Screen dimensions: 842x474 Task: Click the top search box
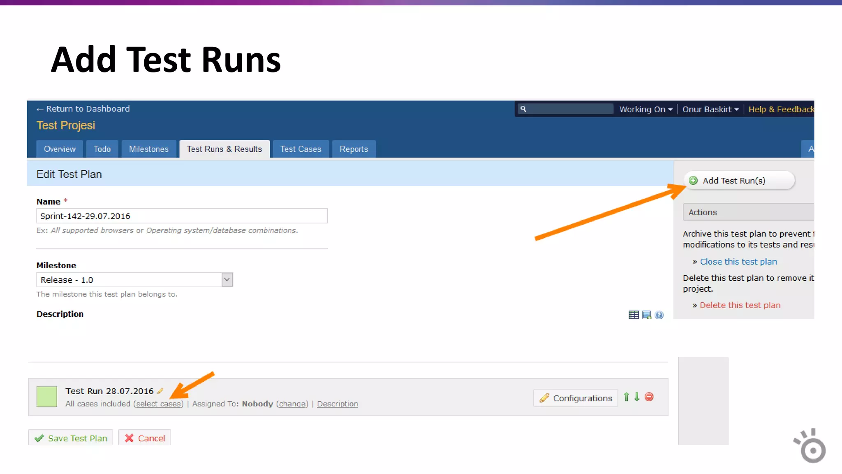566,109
